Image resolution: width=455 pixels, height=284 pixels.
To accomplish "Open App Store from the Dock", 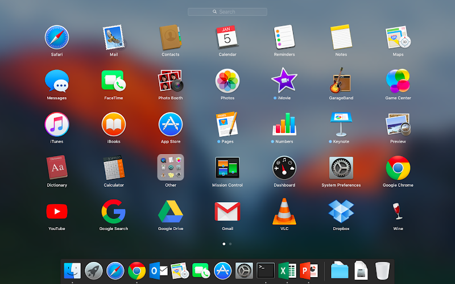I will [x=222, y=271].
